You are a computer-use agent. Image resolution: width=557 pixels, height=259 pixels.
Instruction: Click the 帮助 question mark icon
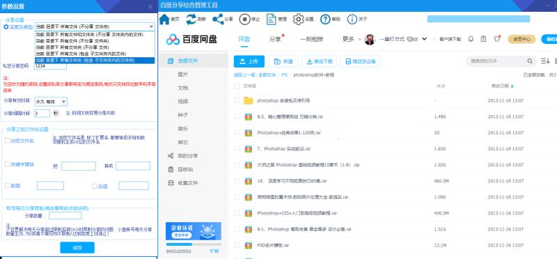[325, 19]
